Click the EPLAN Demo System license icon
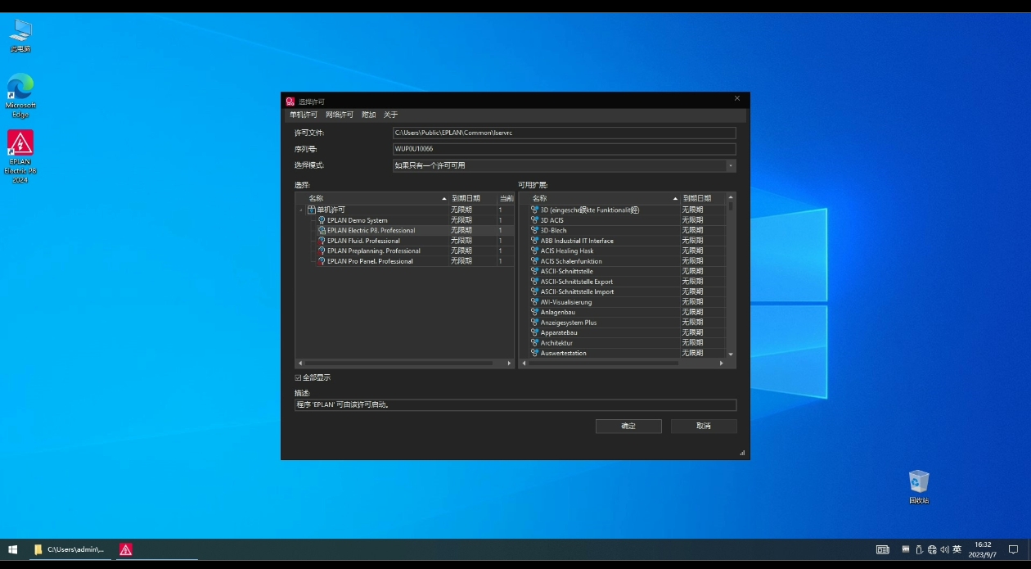The width and height of the screenshot is (1031, 569). click(322, 220)
